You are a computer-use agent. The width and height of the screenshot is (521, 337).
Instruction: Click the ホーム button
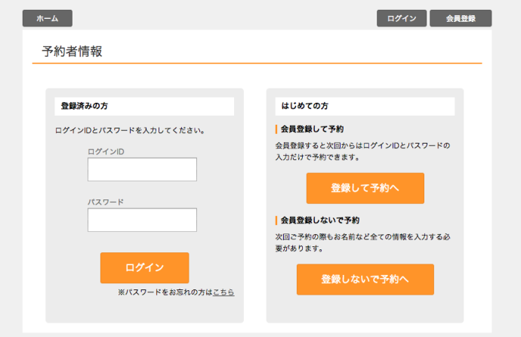pos(47,18)
